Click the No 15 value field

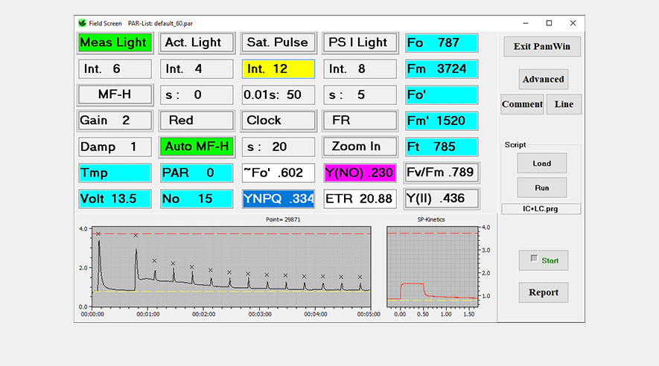tap(197, 199)
